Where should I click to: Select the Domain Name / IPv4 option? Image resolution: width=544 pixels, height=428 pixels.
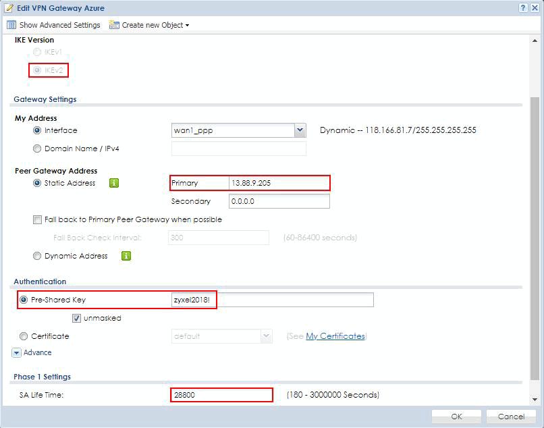[x=37, y=149]
